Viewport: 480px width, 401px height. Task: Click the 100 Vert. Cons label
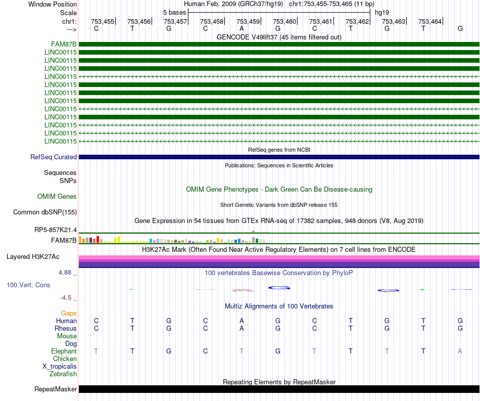[x=28, y=285]
